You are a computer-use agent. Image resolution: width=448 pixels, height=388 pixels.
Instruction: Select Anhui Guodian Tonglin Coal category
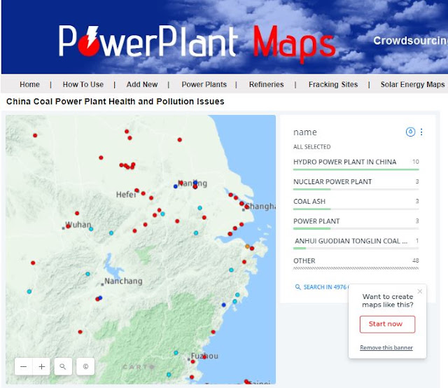(x=356, y=243)
